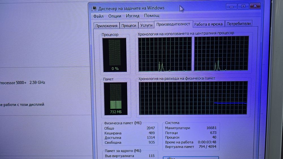This screenshot has width=283, height=159.
Task: Close the Task Manager window
Action: pyautogui.click(x=255, y=6)
